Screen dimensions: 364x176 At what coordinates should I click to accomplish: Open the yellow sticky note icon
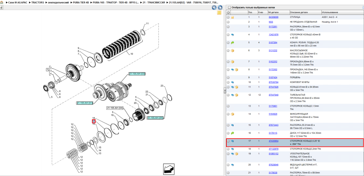tap(219, 13)
